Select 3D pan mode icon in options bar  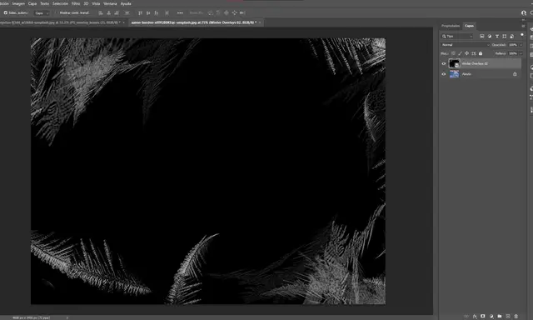(227, 13)
